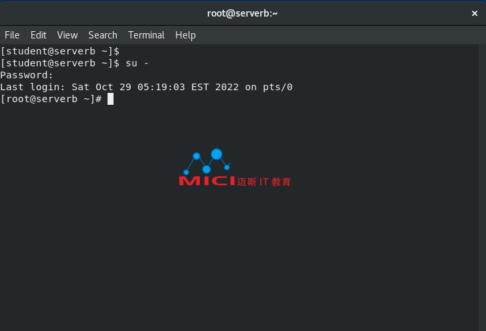Click the root@serverb:~ window title

(242, 13)
